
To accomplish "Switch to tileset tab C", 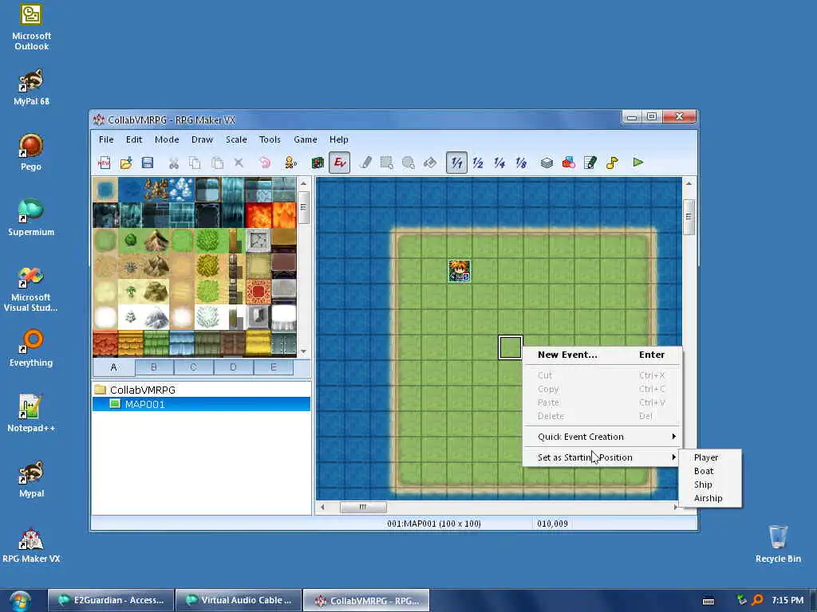I will (193, 367).
